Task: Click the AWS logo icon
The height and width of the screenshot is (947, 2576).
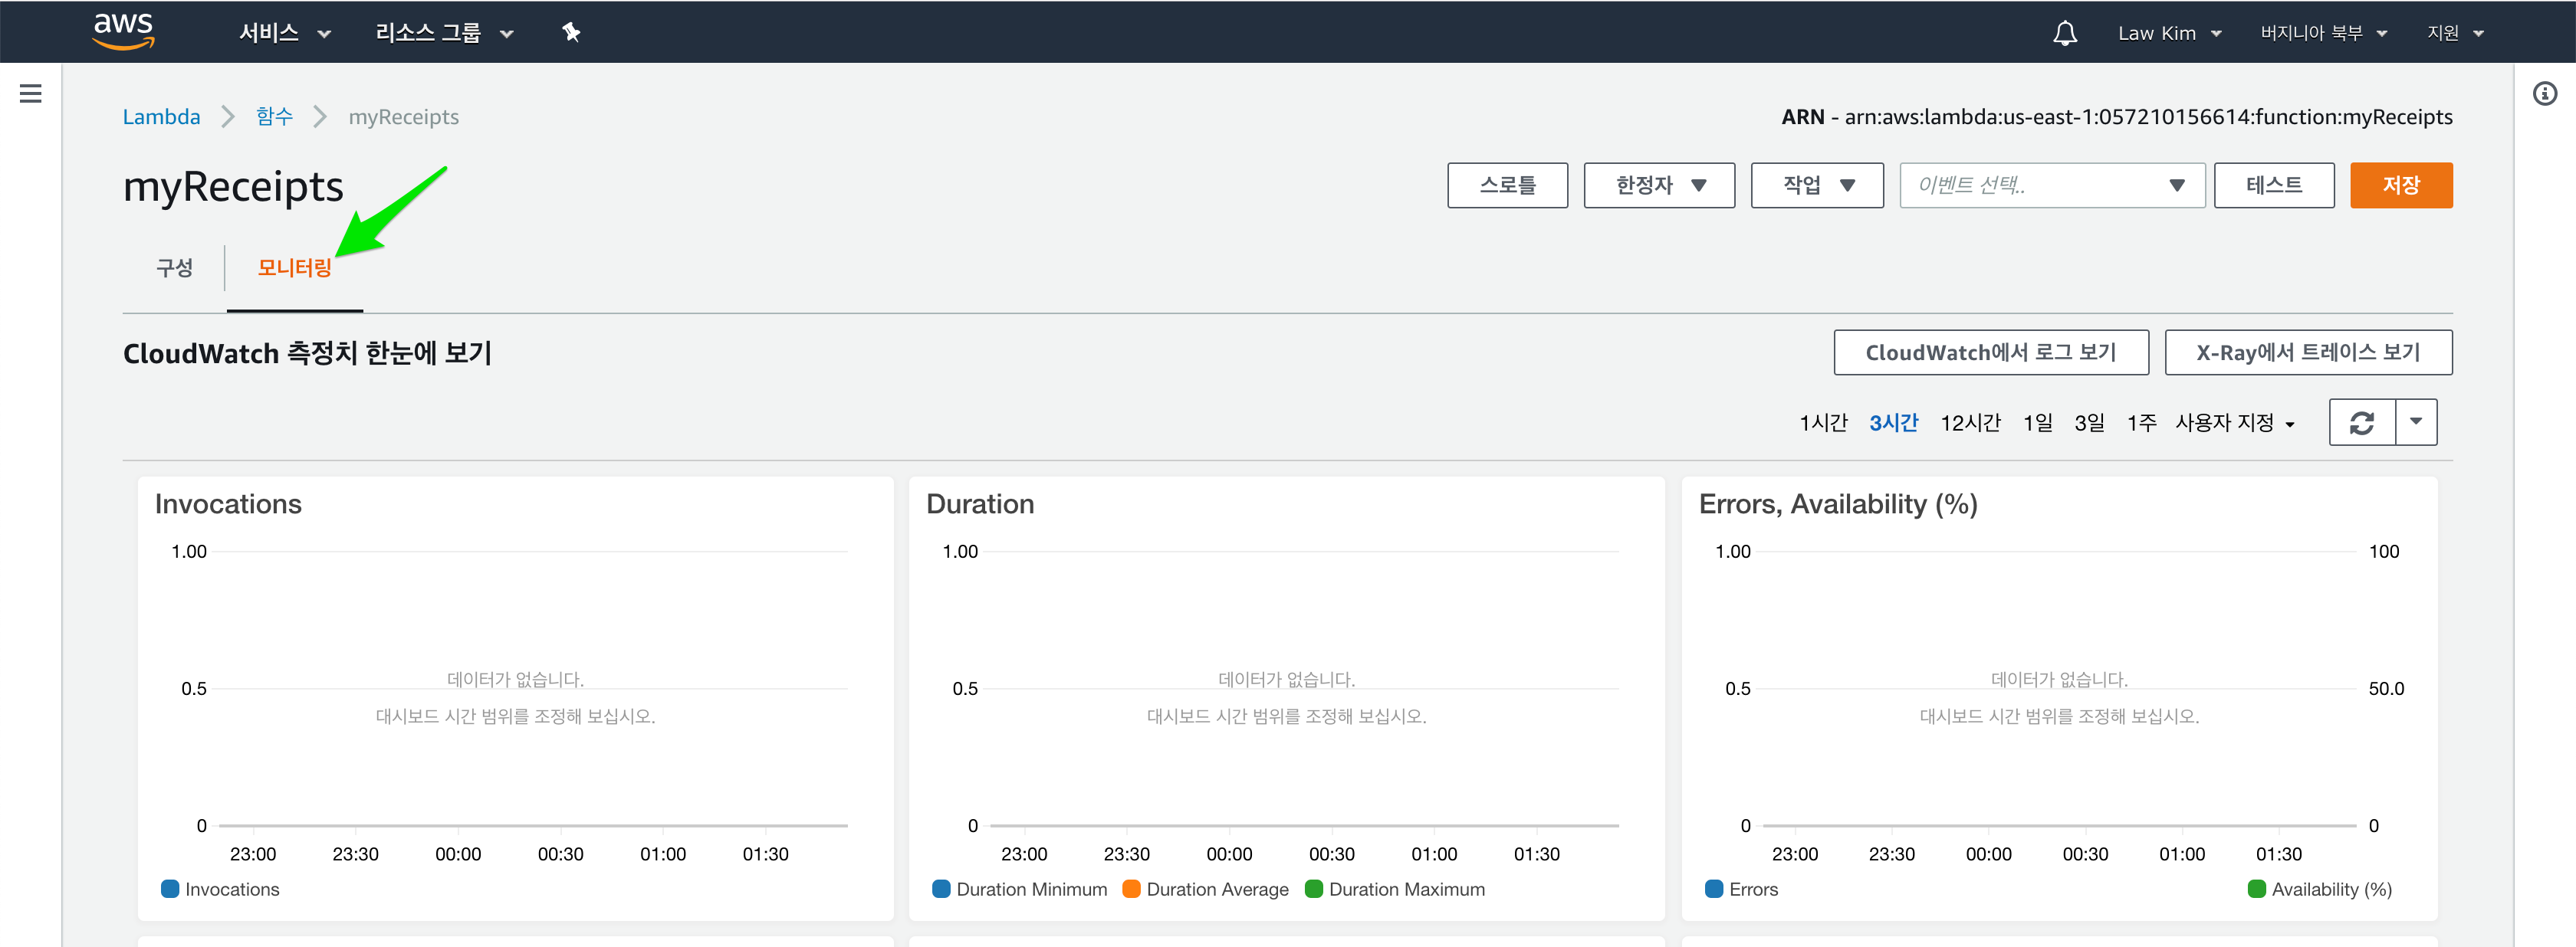Action: pos(123,31)
